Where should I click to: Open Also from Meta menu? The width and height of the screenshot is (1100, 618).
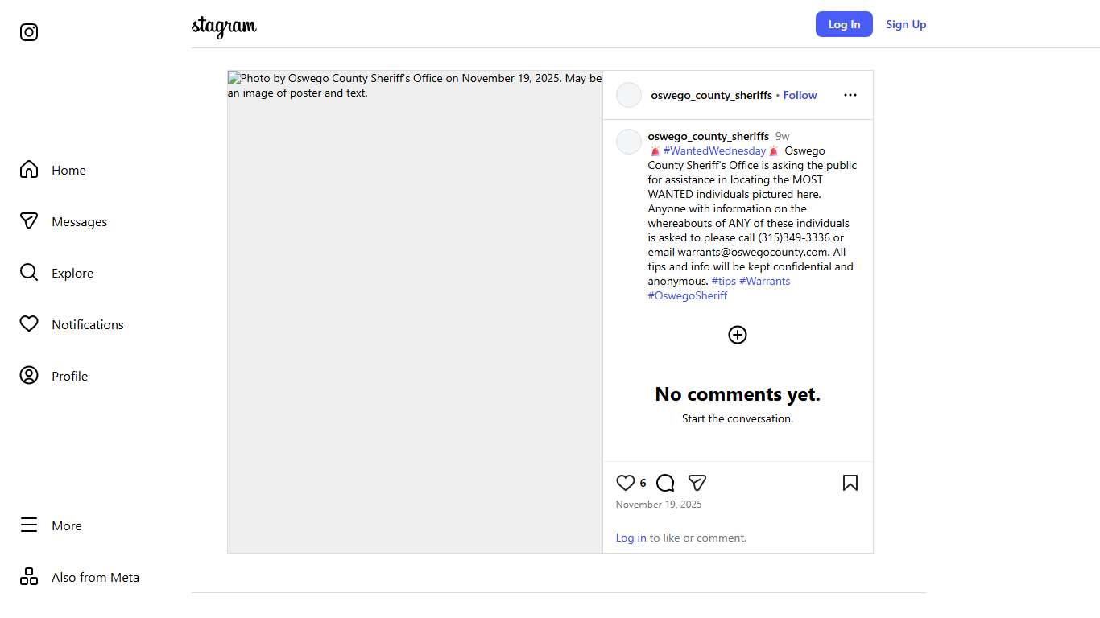point(95,577)
